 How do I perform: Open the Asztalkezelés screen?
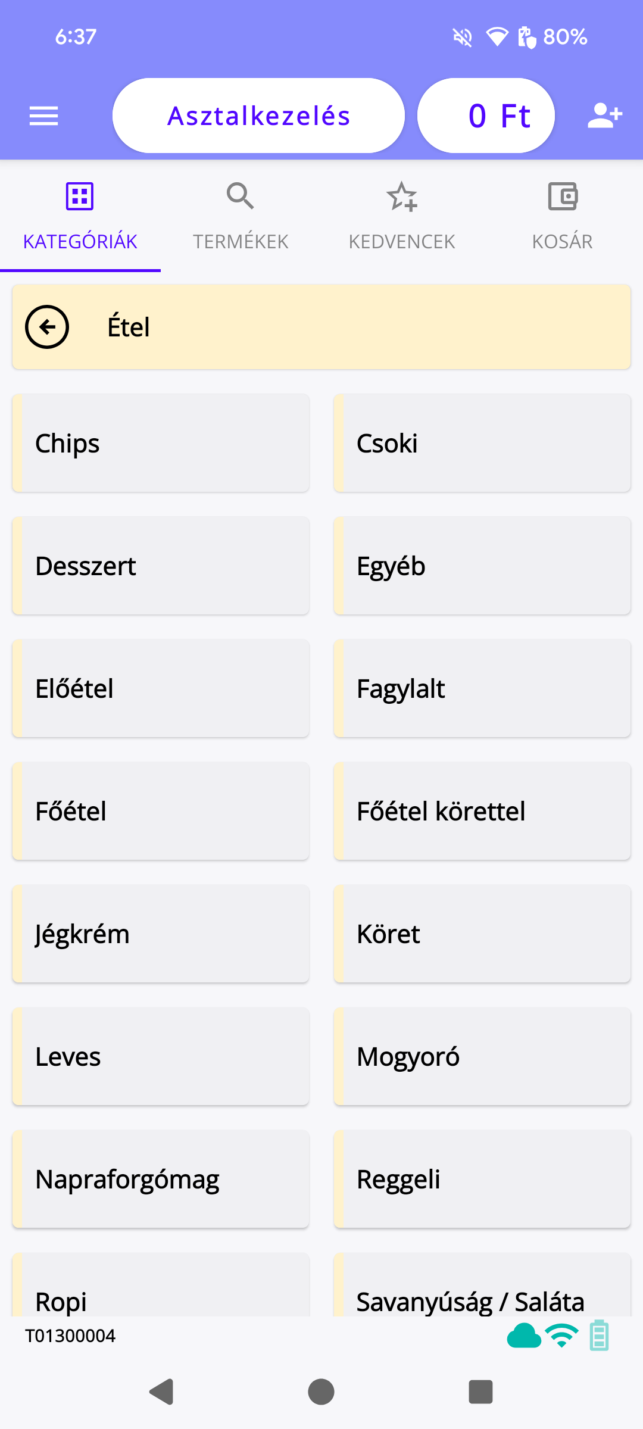coord(258,115)
